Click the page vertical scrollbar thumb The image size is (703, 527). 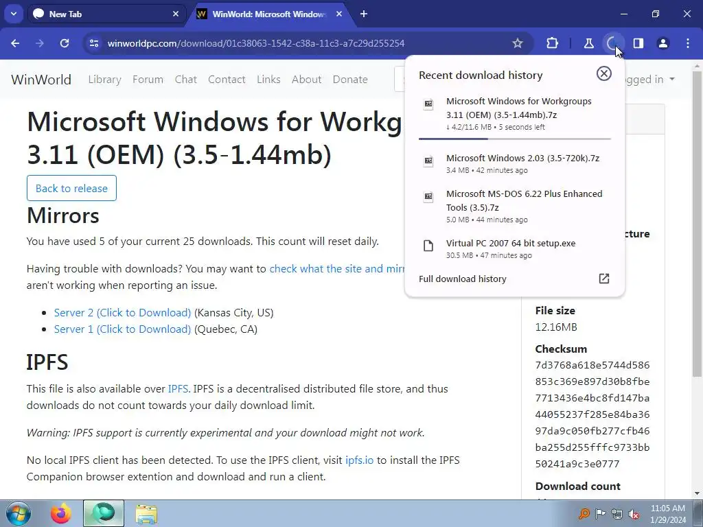698,224
